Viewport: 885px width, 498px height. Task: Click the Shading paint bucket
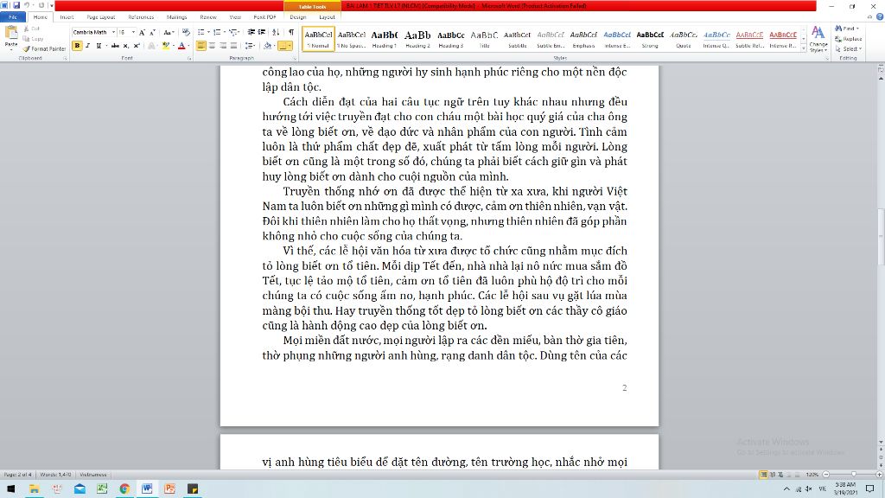[268, 46]
